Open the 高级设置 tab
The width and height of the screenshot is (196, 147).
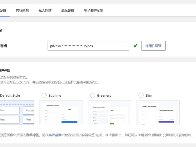[x=68, y=10]
